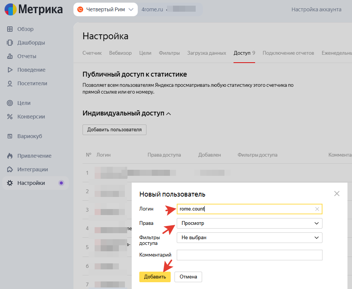Open Поведение in the sidebar

(31, 70)
